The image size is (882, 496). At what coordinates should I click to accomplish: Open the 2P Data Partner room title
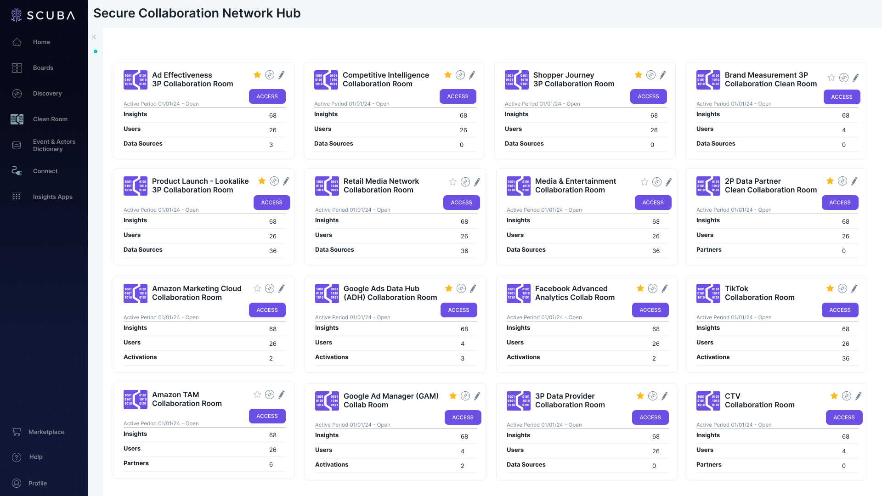[771, 186]
